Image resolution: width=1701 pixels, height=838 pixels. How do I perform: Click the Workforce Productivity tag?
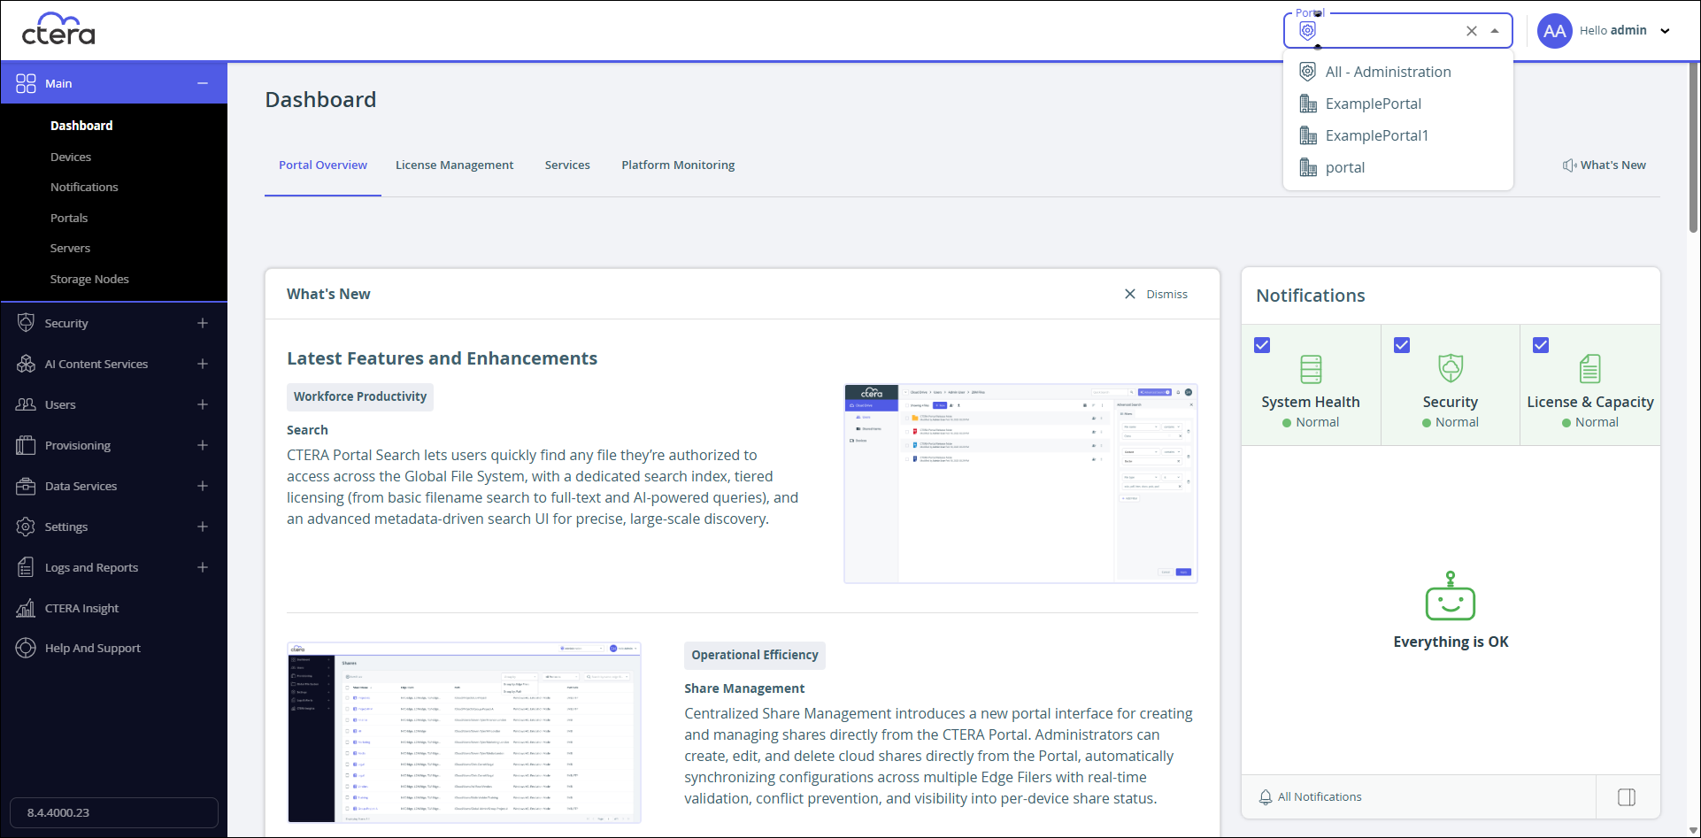tap(360, 396)
